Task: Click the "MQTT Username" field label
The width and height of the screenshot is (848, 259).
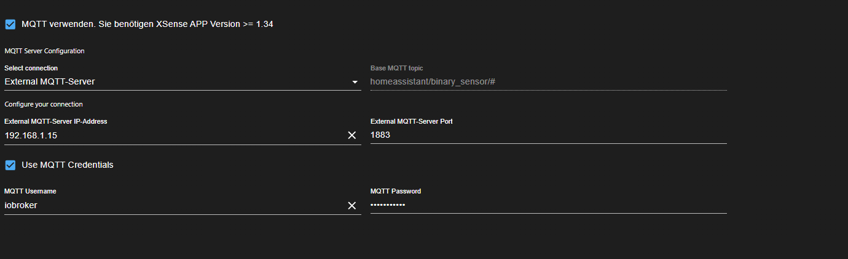Action: point(30,191)
